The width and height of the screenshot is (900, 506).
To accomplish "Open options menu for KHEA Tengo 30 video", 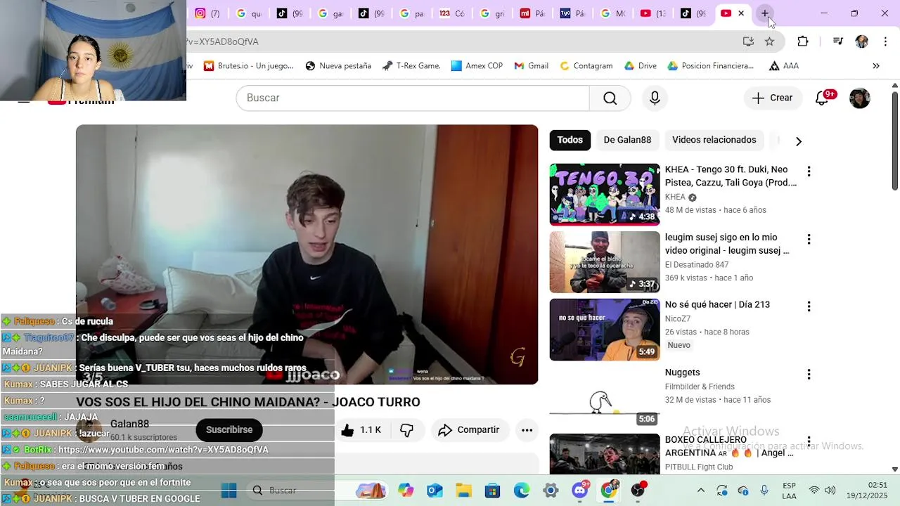I will 809,171.
